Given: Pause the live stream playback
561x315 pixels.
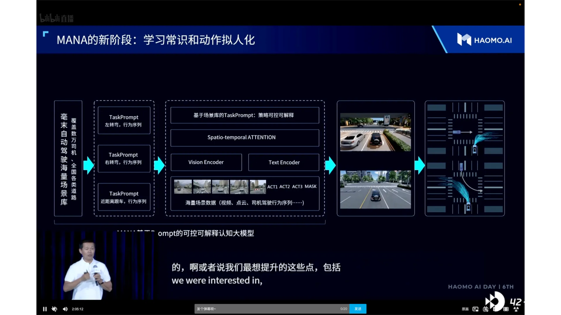Looking at the screenshot, I should (x=45, y=309).
